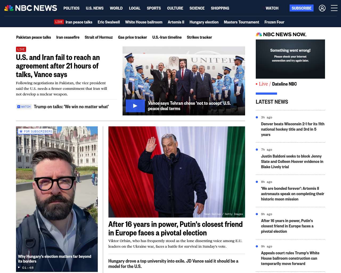
Task: Click the Subscribe button
Action: [x=301, y=8]
